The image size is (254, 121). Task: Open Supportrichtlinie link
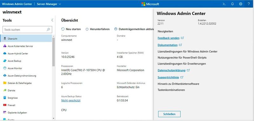pyautogui.click(x=168, y=77)
